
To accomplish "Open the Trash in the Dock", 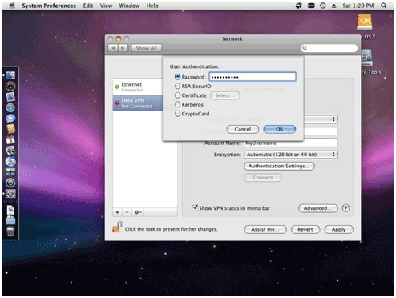I will [10, 231].
